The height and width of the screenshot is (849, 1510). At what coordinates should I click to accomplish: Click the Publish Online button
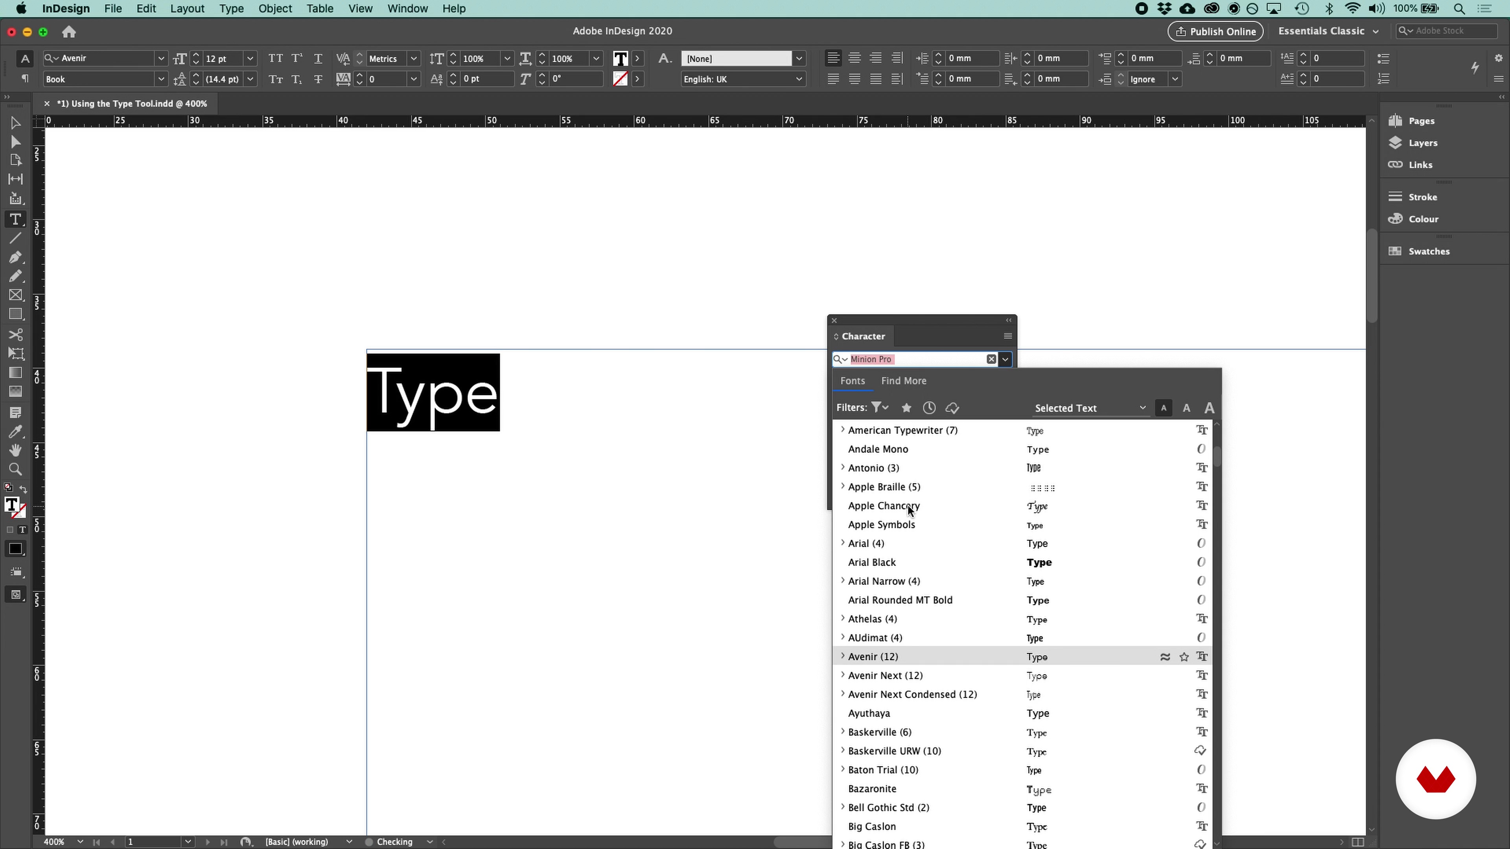point(1215,31)
